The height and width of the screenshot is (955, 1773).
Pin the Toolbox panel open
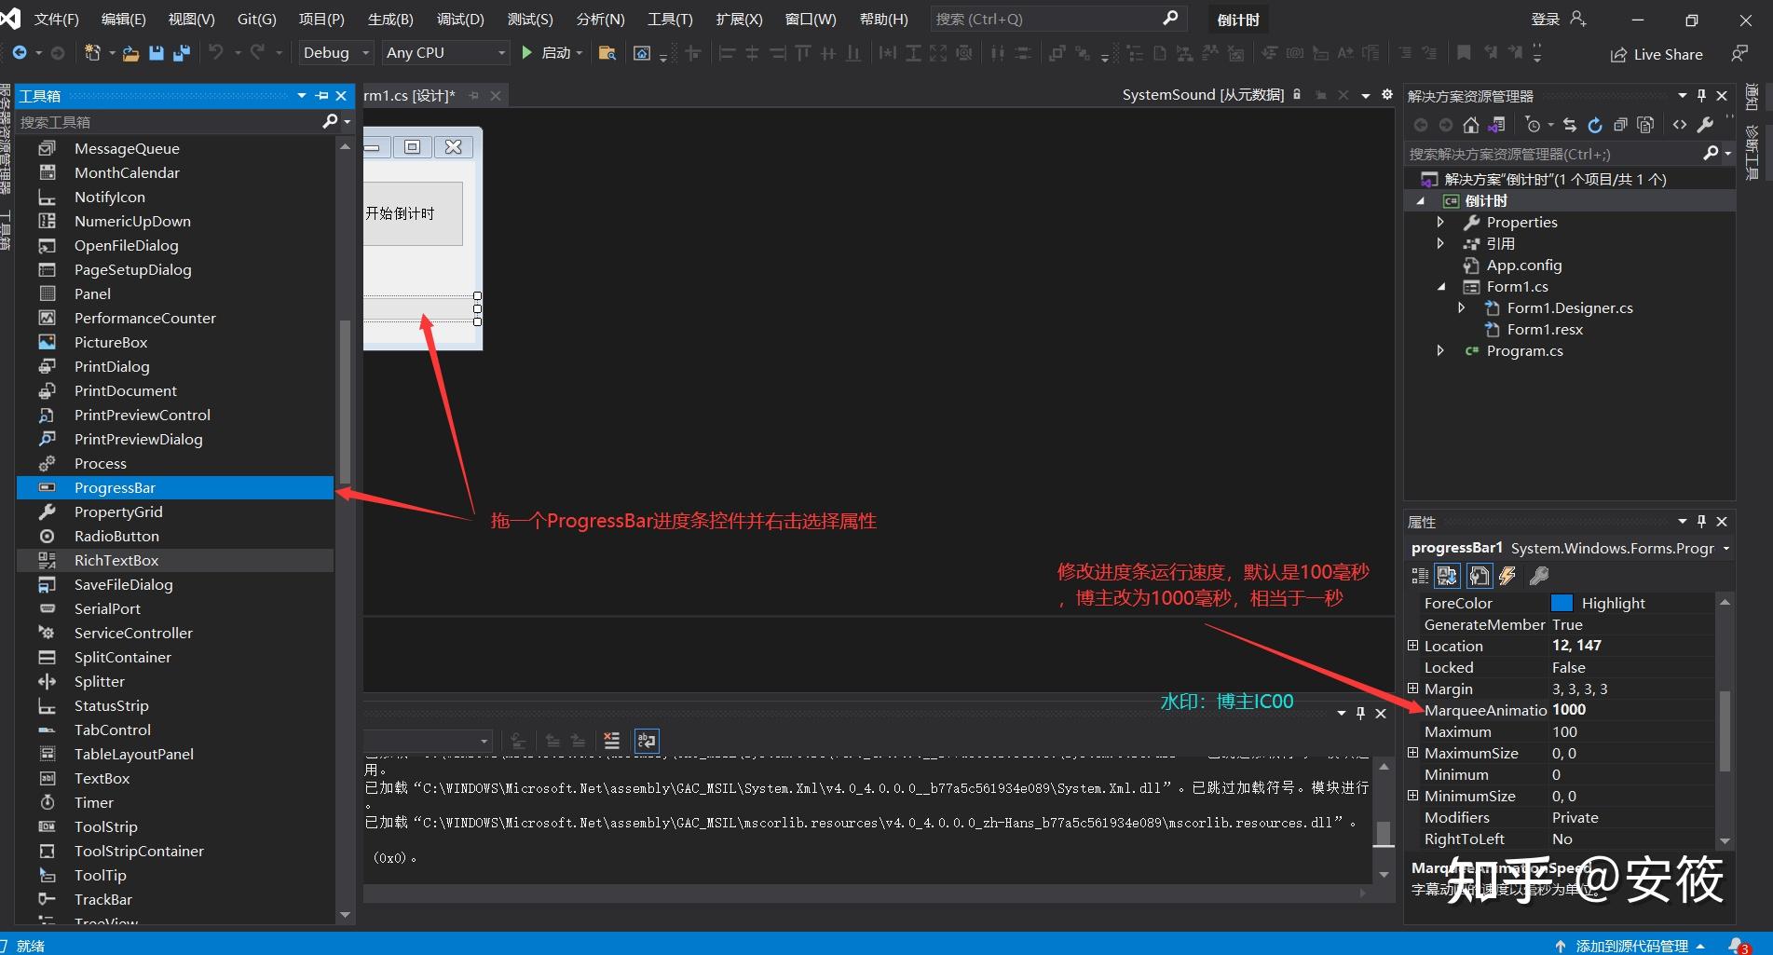[321, 95]
